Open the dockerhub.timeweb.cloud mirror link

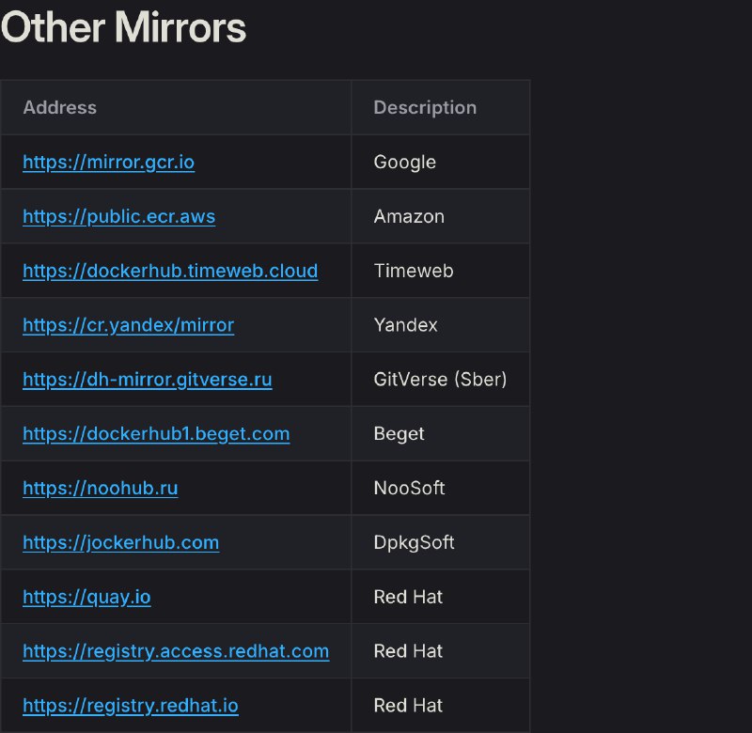click(x=170, y=271)
